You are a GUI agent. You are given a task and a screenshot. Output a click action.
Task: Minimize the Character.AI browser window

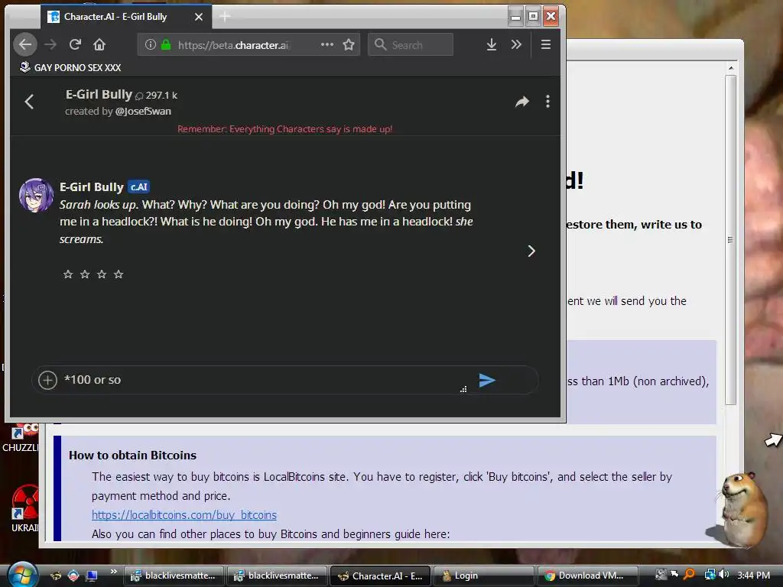(x=515, y=17)
